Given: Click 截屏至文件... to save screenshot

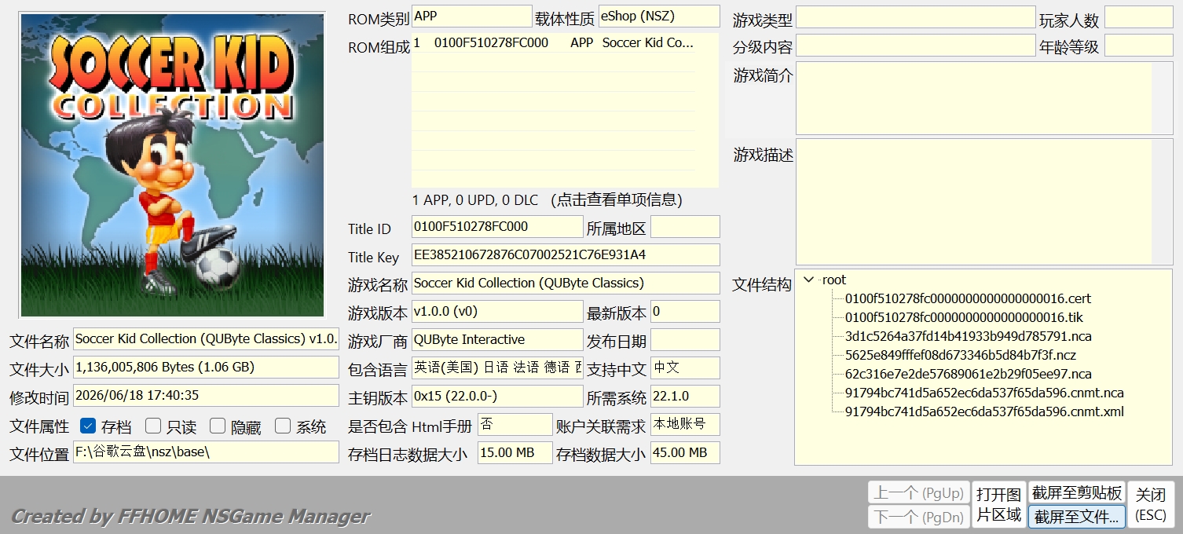Looking at the screenshot, I should tap(1077, 517).
